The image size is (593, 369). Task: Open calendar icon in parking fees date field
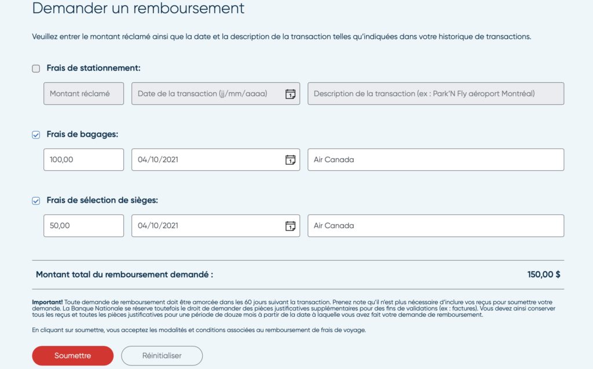click(x=291, y=94)
